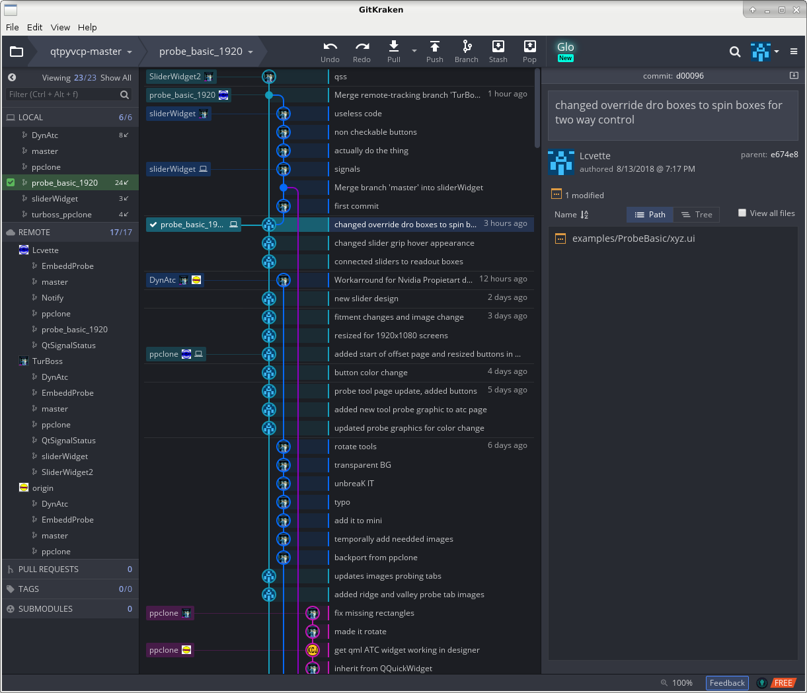Switch to Path file view
The image size is (807, 693).
pyautogui.click(x=650, y=215)
